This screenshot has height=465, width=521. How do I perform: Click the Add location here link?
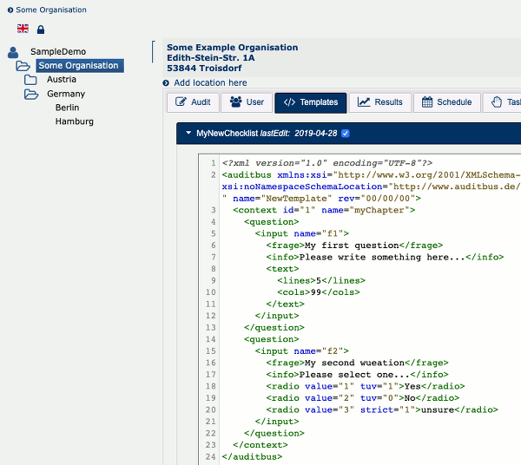tap(210, 83)
